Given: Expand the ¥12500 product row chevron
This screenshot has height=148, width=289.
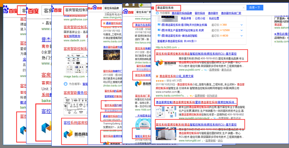Looking at the screenshot, I should tap(242, 30).
